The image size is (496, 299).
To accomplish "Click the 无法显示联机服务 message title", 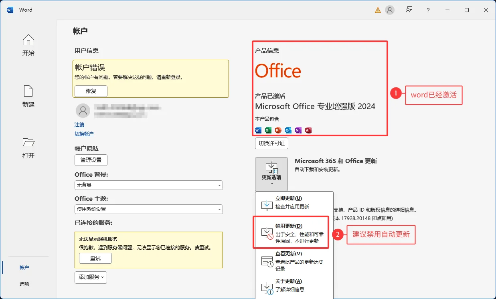I will coord(98,239).
